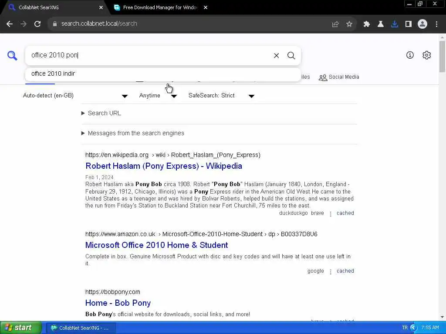Screen dimensions: 446x334
Task: Click the amazon.co.uk result URL
Action: click(201, 234)
